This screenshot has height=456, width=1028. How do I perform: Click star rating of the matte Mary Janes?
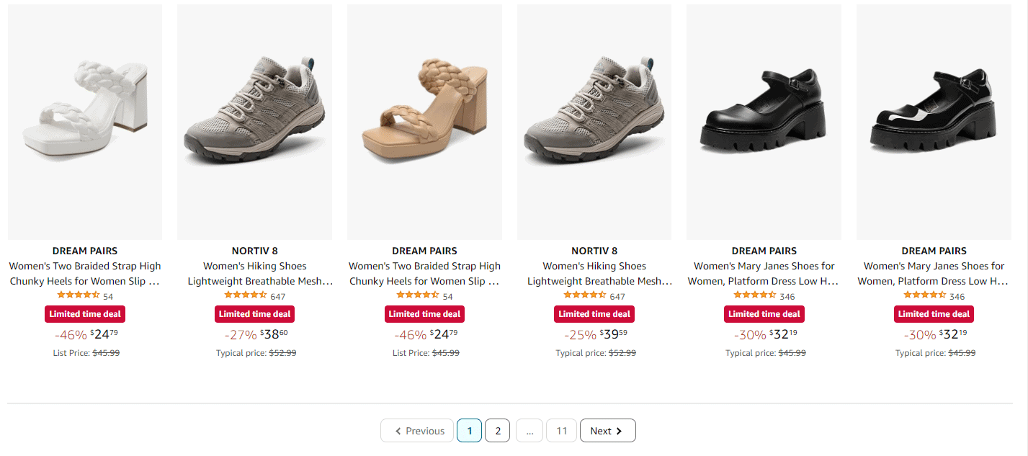tap(755, 295)
